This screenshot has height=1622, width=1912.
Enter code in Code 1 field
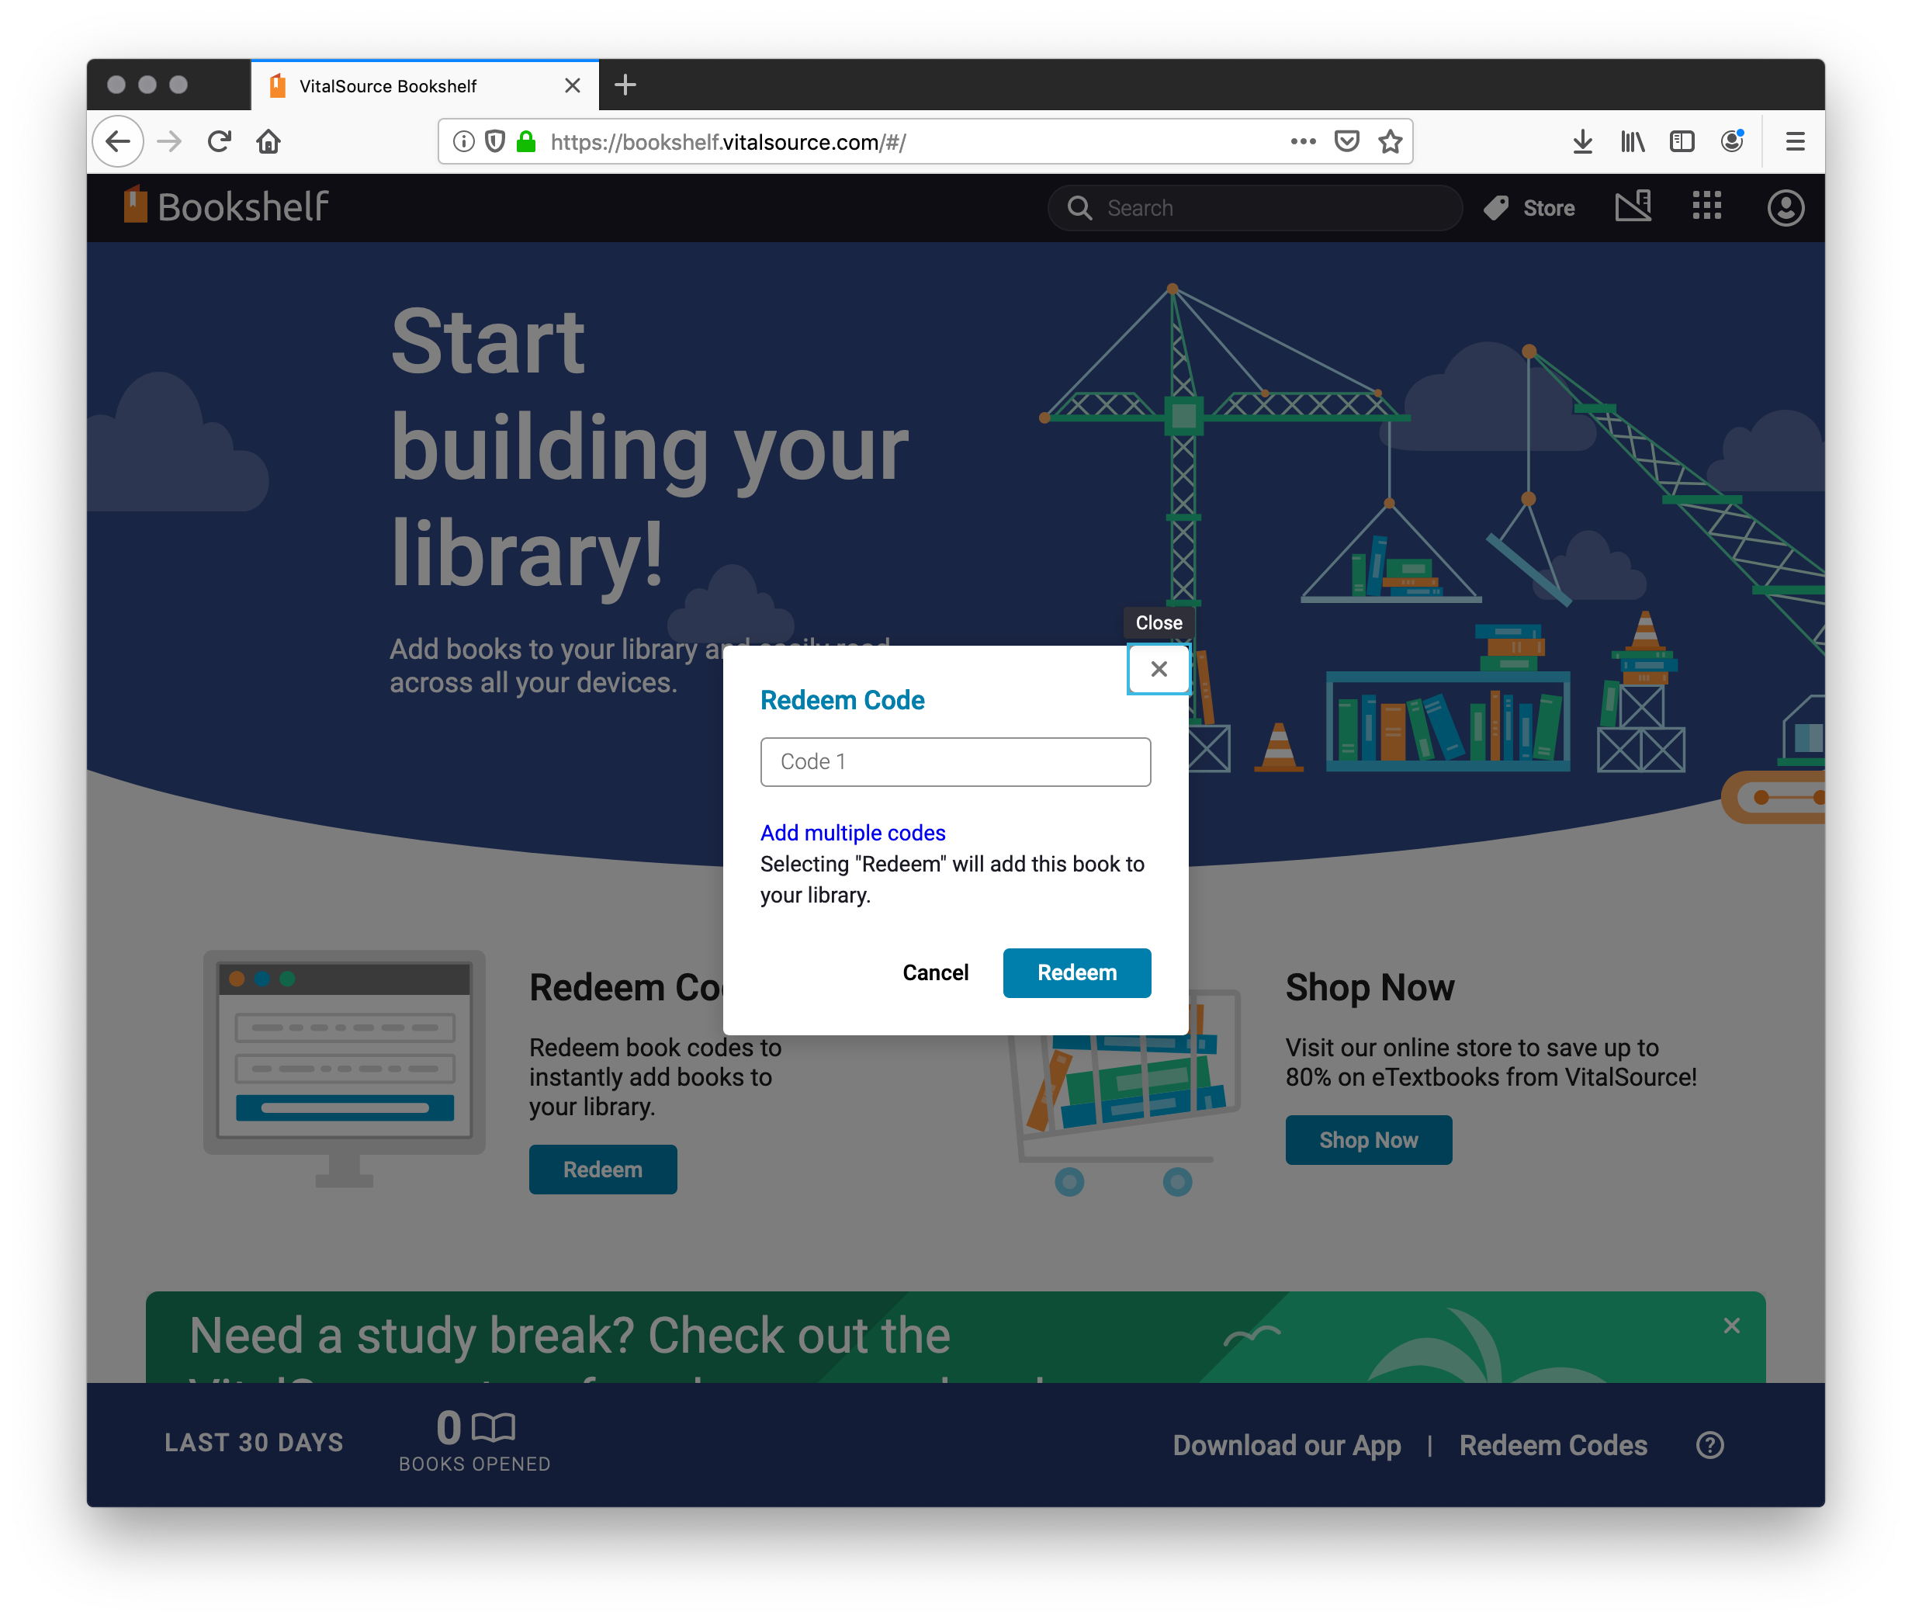coord(954,760)
